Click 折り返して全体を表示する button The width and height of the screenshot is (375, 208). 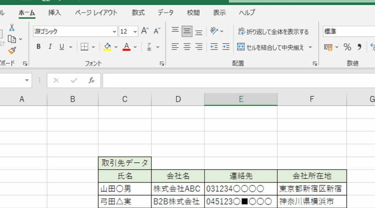pyautogui.click(x=273, y=31)
